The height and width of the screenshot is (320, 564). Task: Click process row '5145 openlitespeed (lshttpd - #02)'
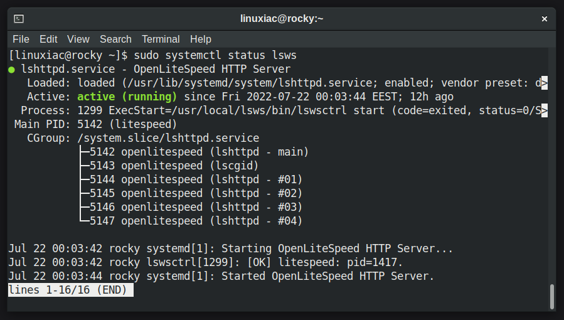[196, 193]
